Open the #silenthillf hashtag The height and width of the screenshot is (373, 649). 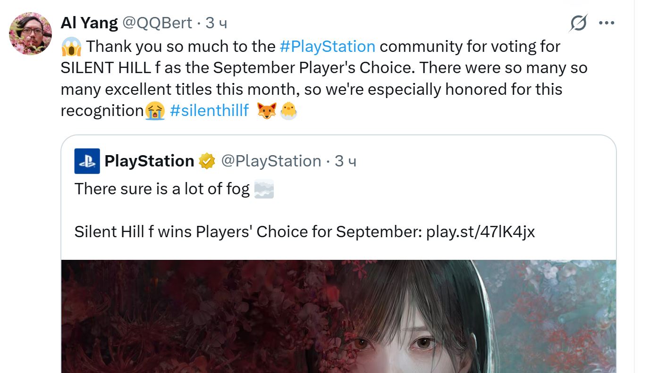click(209, 111)
